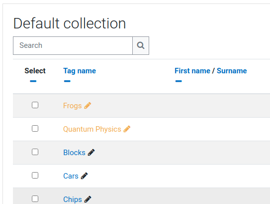Edit the Frogs tag name pencil

coord(88,106)
